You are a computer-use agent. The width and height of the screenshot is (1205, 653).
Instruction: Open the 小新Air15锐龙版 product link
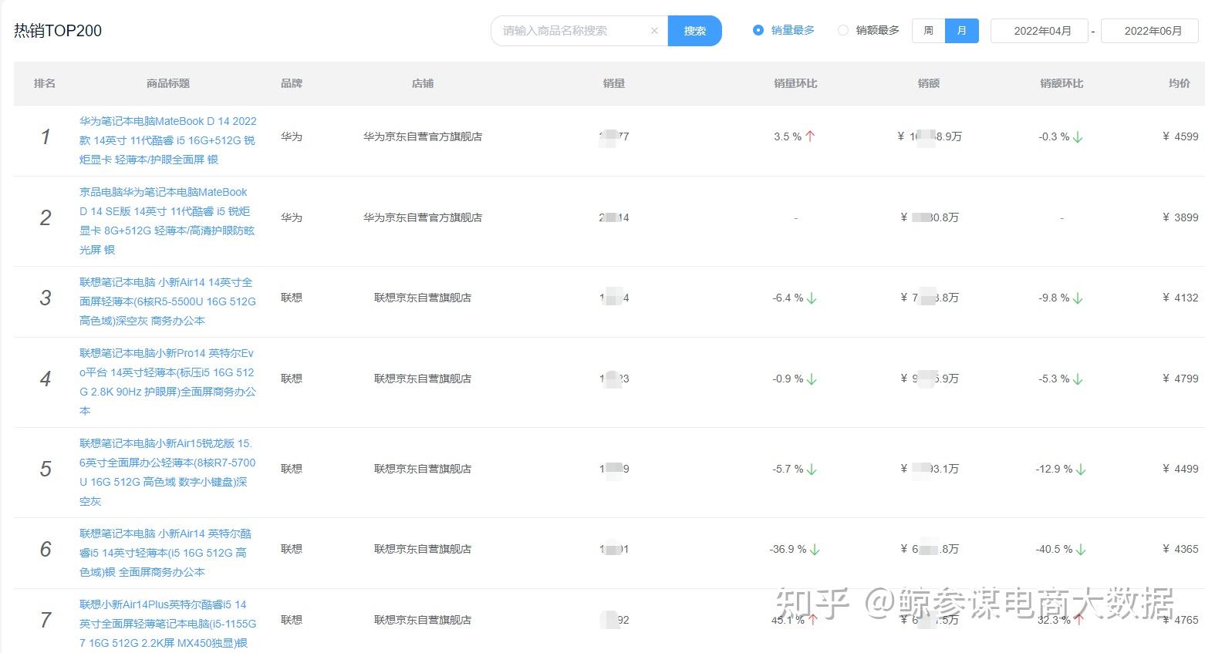click(x=168, y=472)
